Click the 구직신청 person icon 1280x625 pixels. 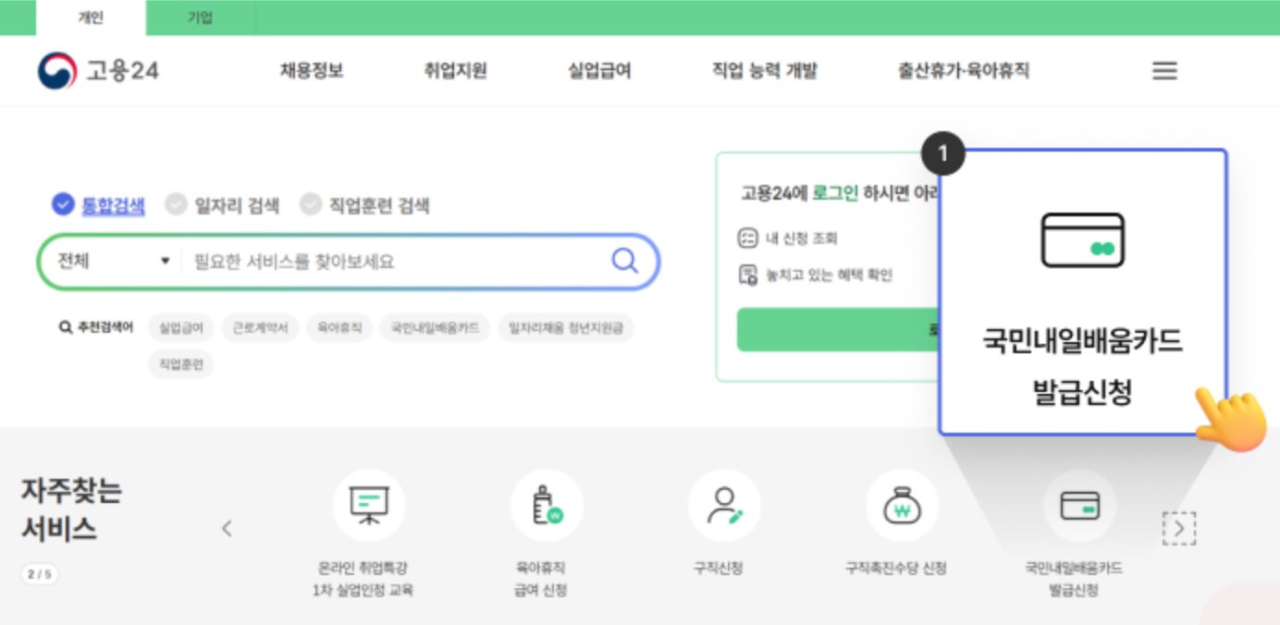click(x=724, y=505)
